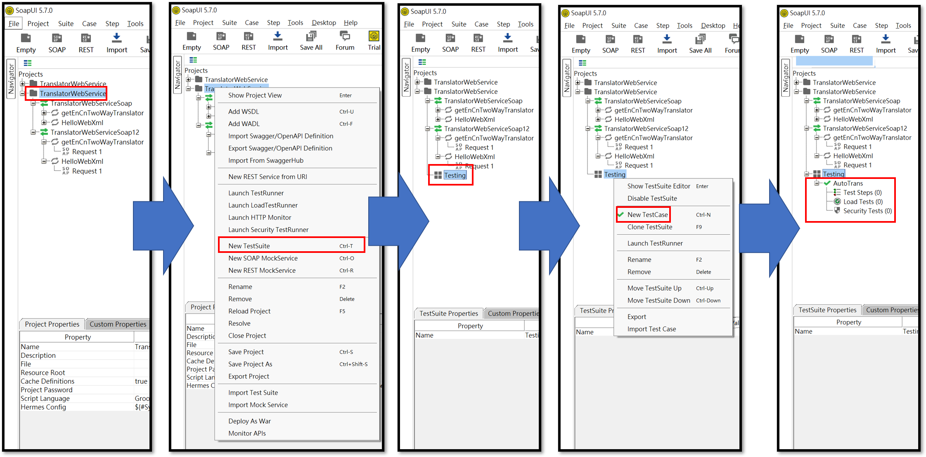Click the Load Tests (0) circular icon
926x457 pixels.
[837, 202]
